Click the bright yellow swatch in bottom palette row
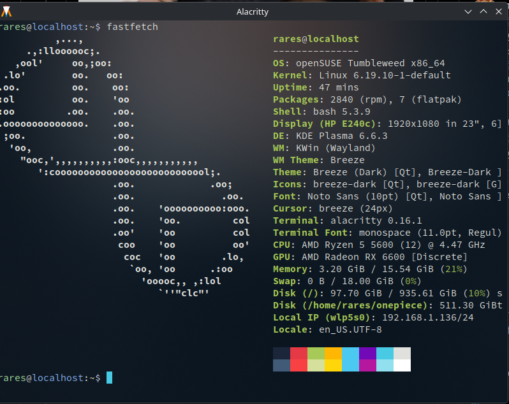This screenshot has height=404, width=509. 333,365
